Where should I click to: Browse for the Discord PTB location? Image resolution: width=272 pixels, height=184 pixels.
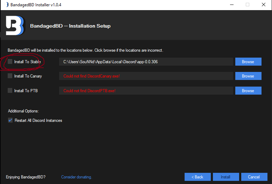tap(248, 90)
